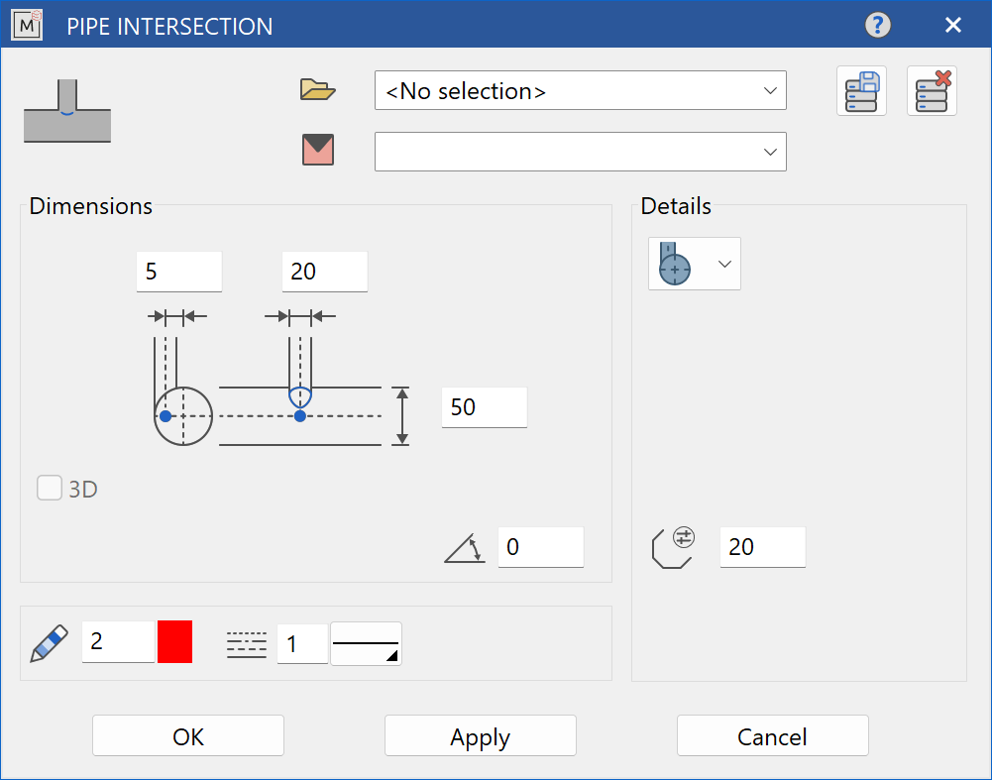Click the Details field with value 20
This screenshot has width=992, height=780.
click(x=762, y=547)
